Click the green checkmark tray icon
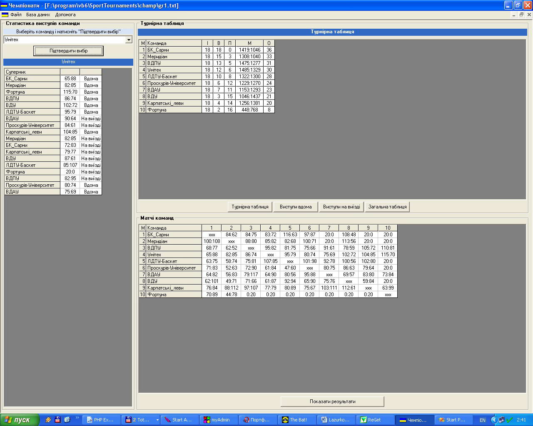Screen dimensions: 533x426 coord(509,420)
